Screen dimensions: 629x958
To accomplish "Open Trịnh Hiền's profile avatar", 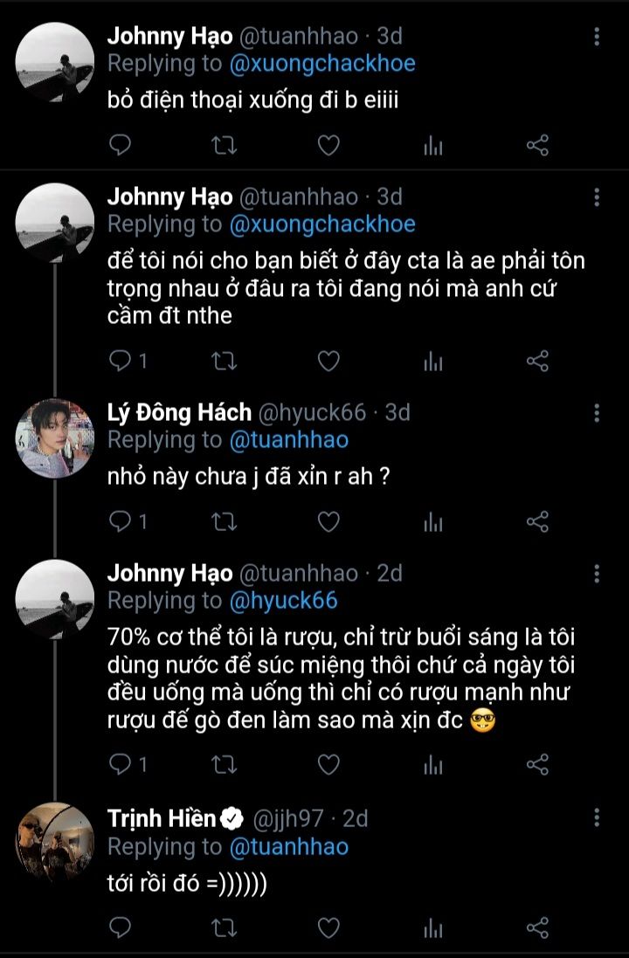I will [x=56, y=841].
